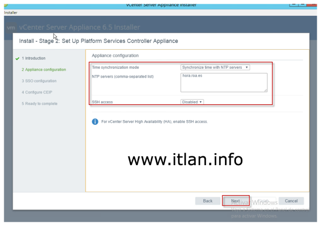Open the Ready to complete step

pos(39,103)
